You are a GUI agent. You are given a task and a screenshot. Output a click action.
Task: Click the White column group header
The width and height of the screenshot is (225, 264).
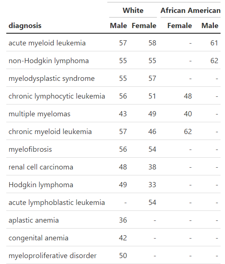click(x=133, y=10)
